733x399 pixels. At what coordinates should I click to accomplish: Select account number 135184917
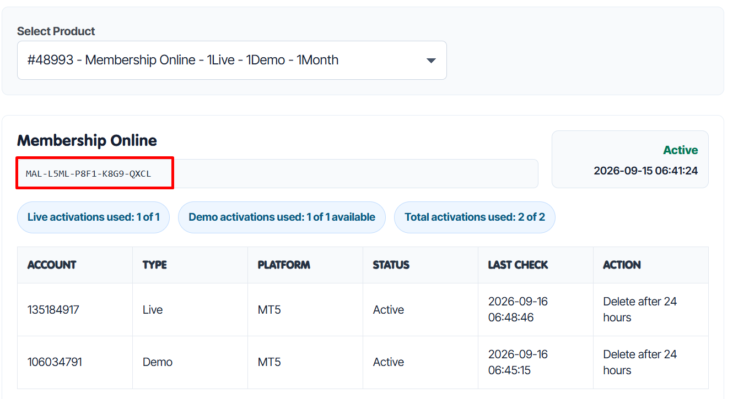[x=53, y=310]
